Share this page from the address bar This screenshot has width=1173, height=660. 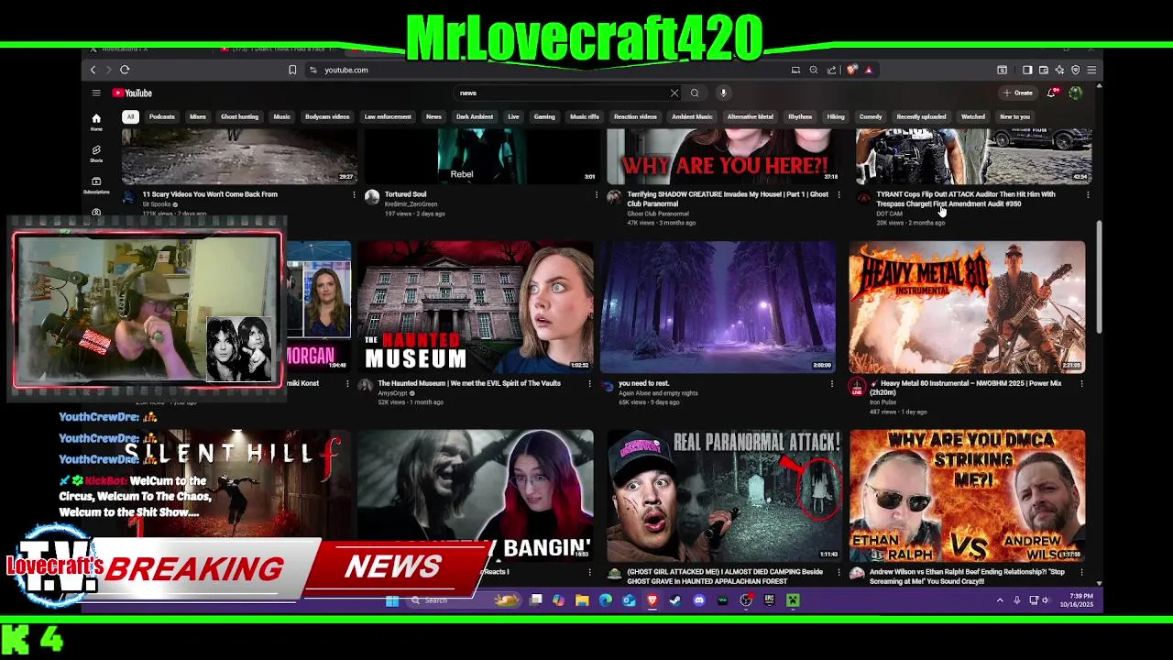tap(831, 70)
